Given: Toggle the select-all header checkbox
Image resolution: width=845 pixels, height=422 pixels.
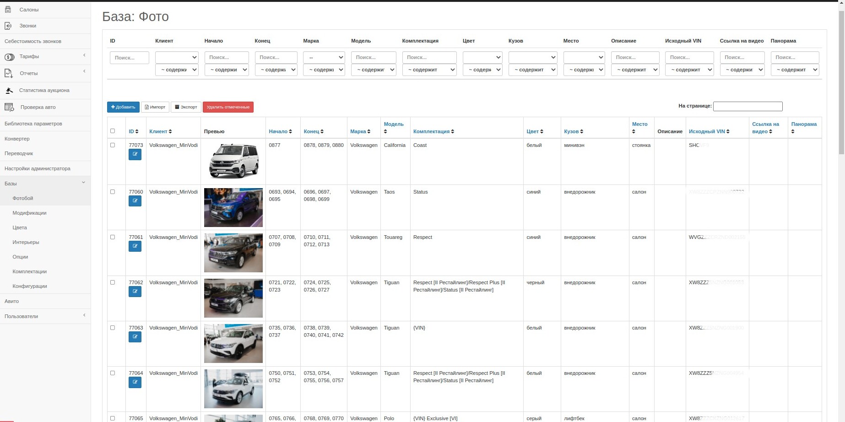Looking at the screenshot, I should click(113, 131).
